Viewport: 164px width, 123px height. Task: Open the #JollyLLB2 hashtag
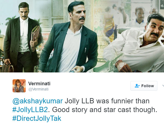(x=30, y=110)
